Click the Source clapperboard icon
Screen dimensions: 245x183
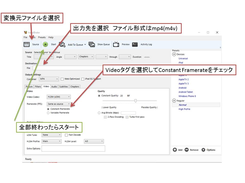(x=27, y=44)
